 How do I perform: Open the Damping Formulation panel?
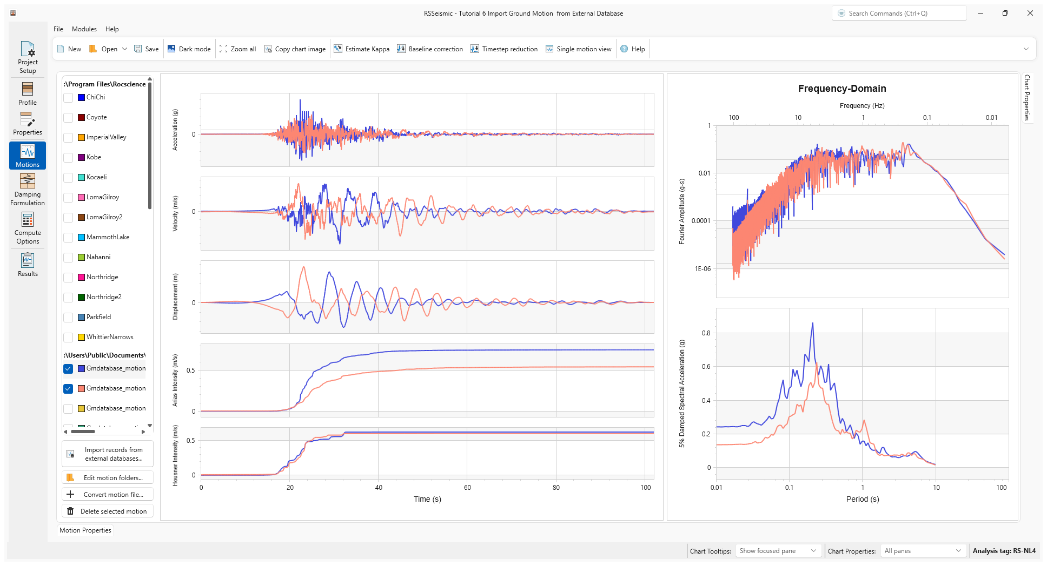click(x=27, y=189)
